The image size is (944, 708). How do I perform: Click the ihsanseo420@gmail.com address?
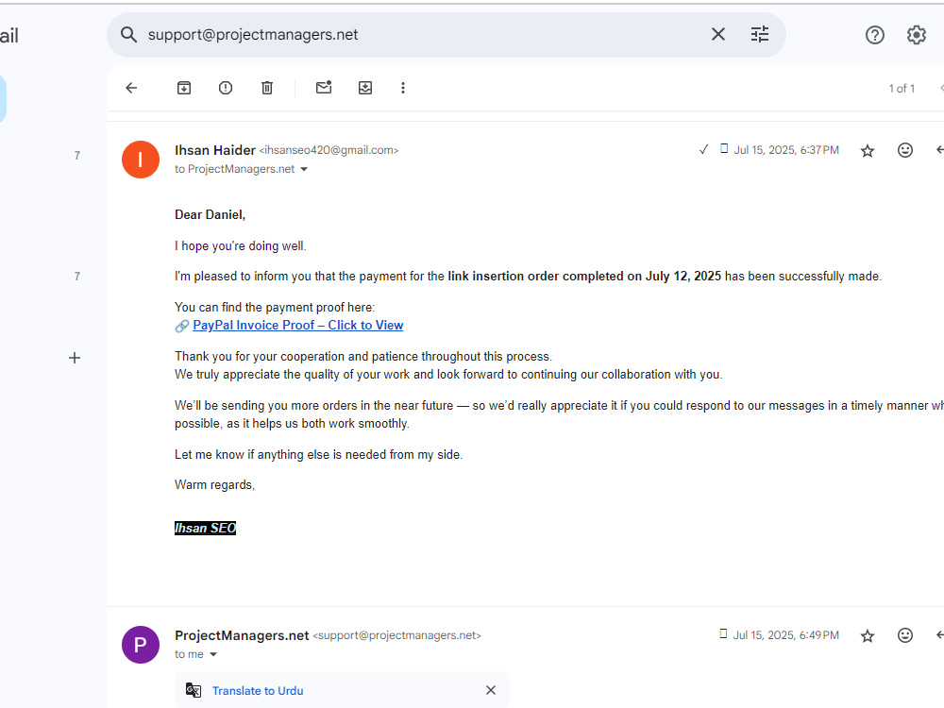click(329, 150)
